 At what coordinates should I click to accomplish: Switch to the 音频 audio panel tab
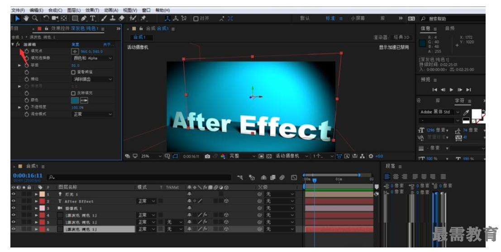[x=450, y=29]
